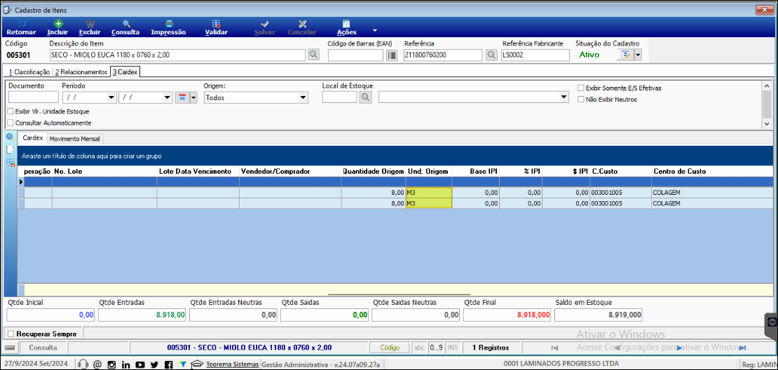Click the graduation cap icon in status bar
The width and height of the screenshot is (778, 370).
(x=198, y=364)
